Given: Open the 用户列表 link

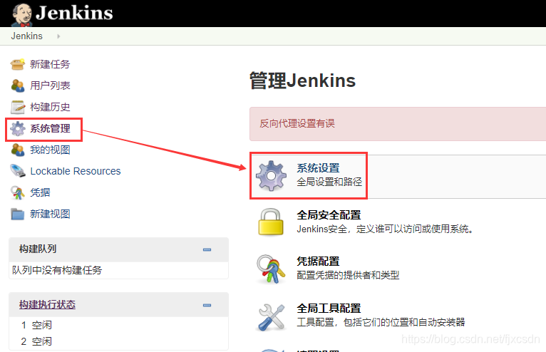Looking at the screenshot, I should click(x=50, y=86).
